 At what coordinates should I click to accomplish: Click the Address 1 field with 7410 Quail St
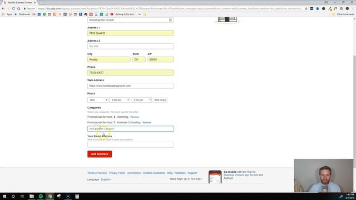(131, 33)
